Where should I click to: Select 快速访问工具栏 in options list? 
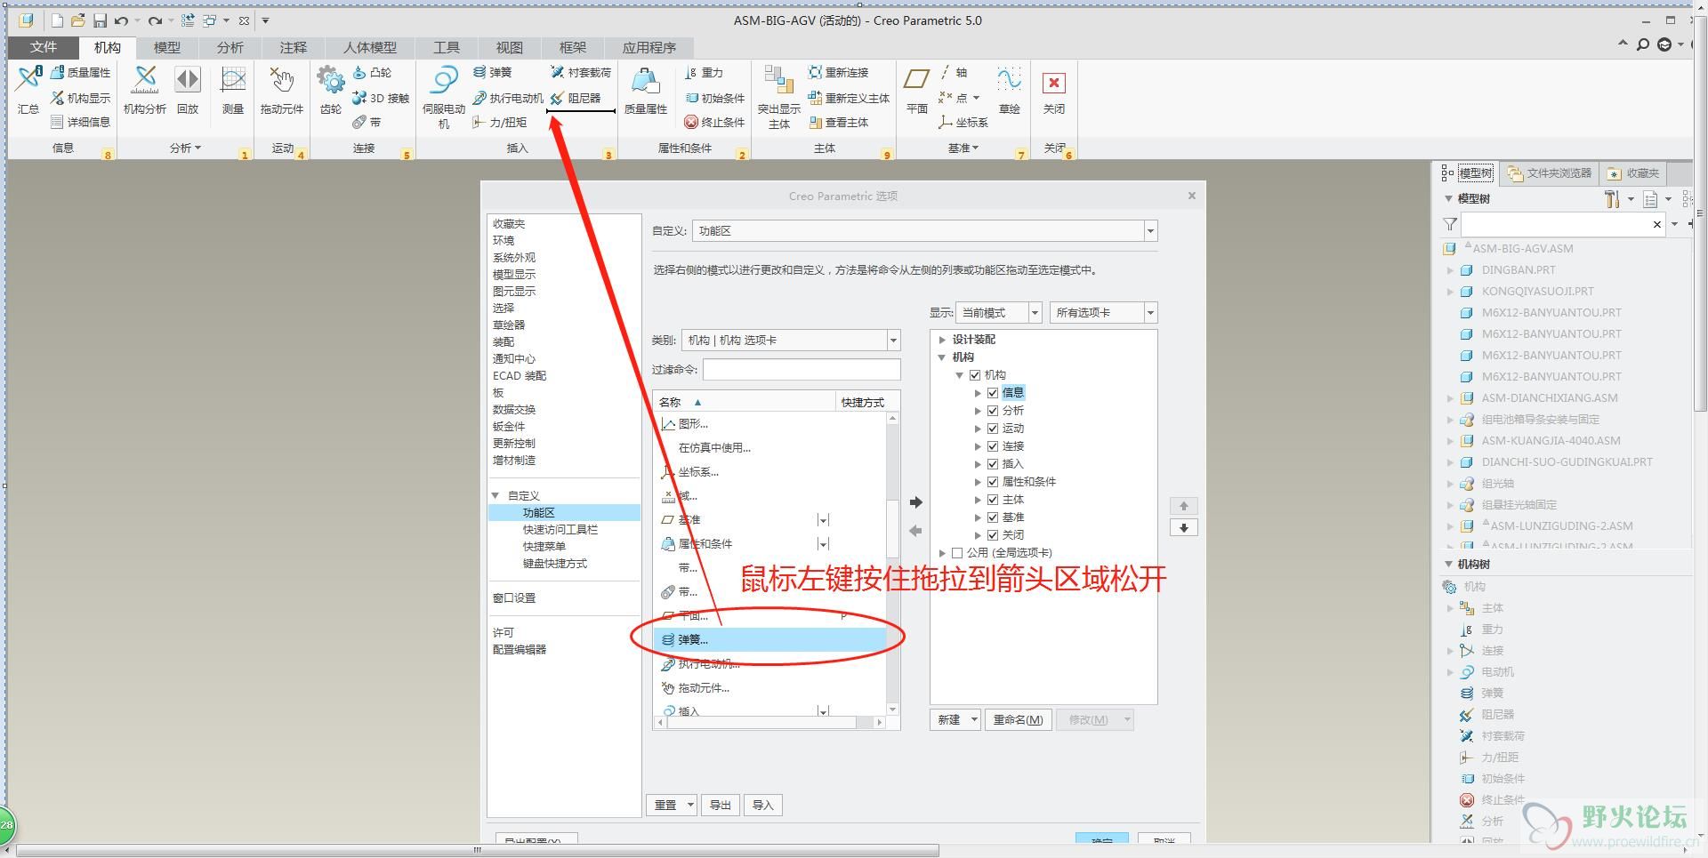(x=560, y=530)
